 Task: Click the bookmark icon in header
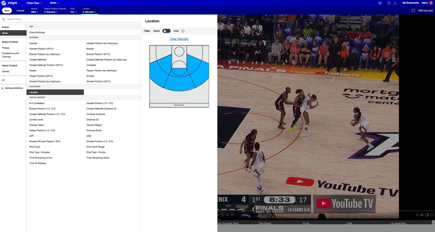click(x=389, y=3)
